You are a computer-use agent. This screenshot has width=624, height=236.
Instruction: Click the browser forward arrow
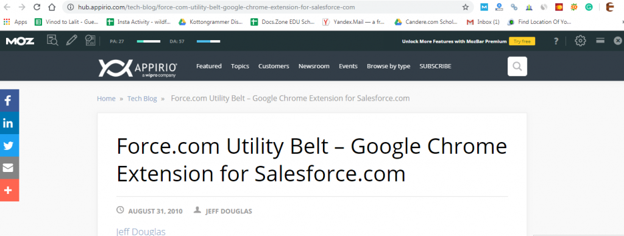[x=22, y=7]
